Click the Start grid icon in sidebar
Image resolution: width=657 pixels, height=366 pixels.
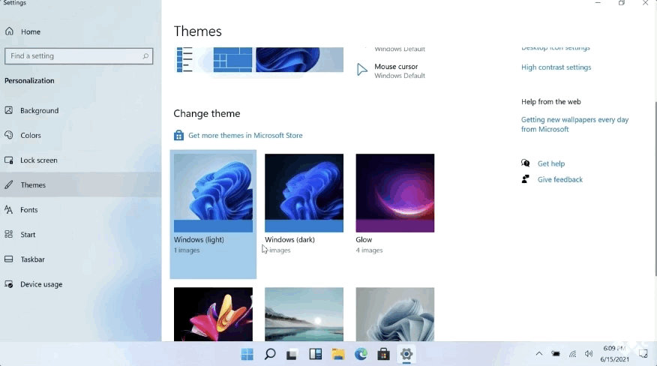pos(9,234)
